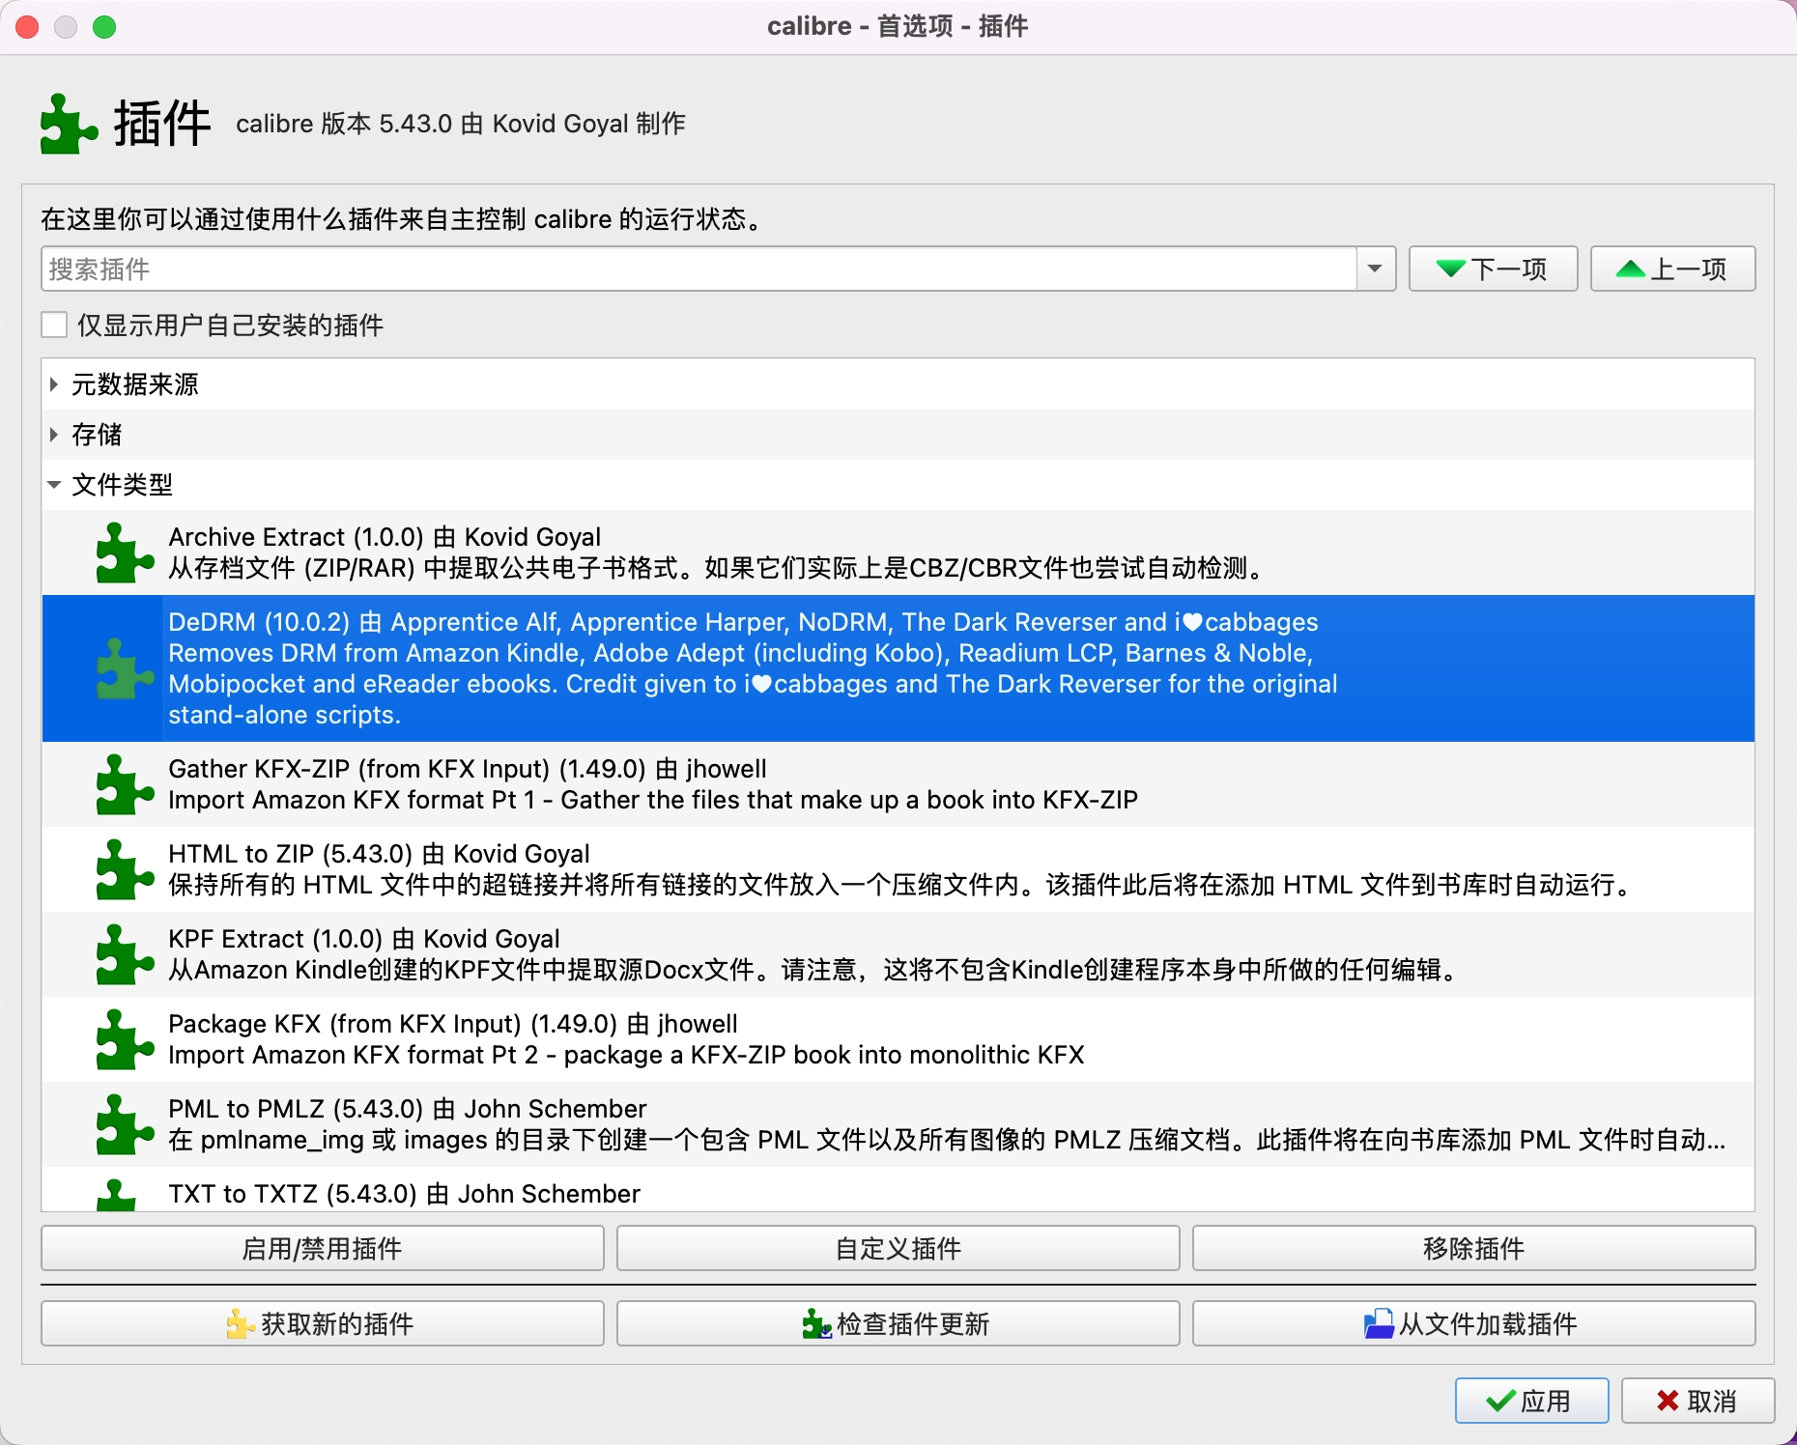This screenshot has height=1445, width=1797.
Task: Click the HTML to ZIP plugin icon
Action: (x=125, y=869)
